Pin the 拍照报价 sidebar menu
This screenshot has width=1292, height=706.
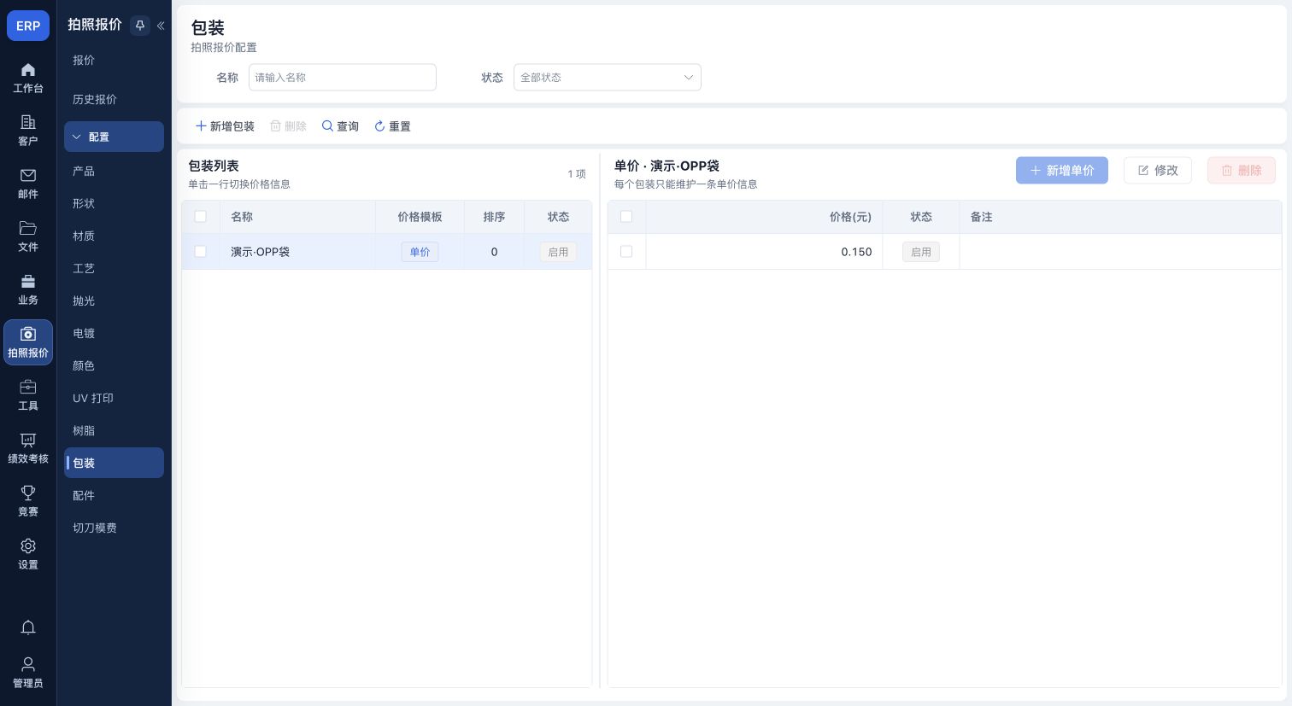tap(140, 26)
